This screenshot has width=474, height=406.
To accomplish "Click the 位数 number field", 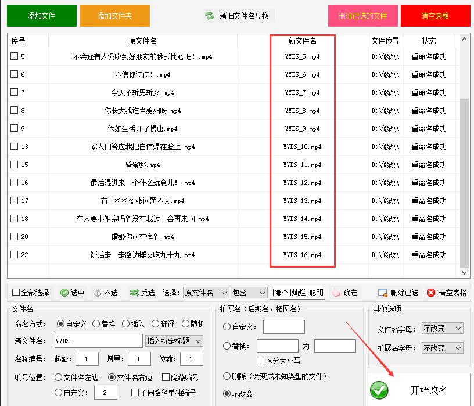I will 192,359.
